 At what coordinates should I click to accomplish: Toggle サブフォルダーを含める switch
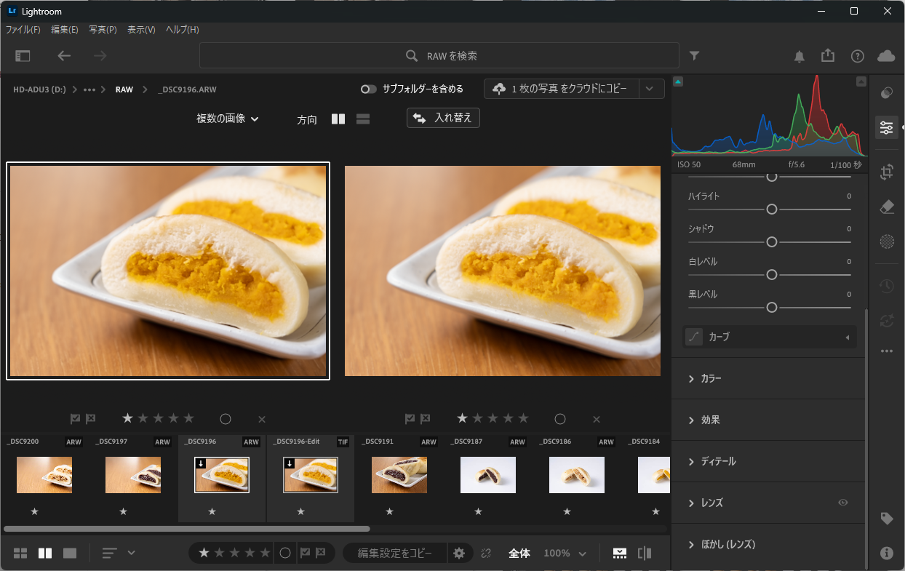click(x=369, y=89)
